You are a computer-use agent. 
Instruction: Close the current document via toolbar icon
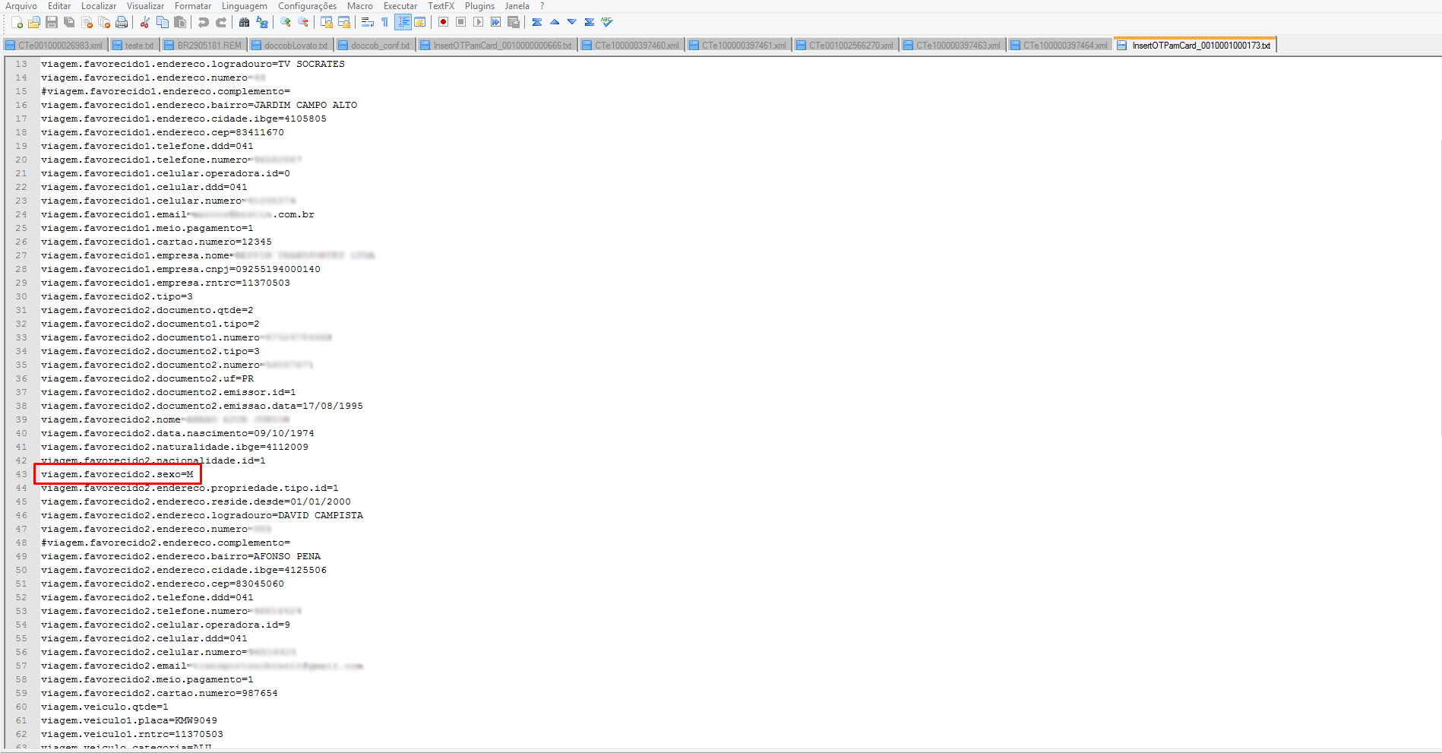pyautogui.click(x=87, y=23)
